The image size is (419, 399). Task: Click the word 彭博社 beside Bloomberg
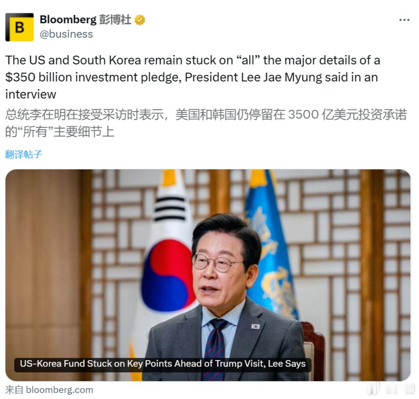coord(115,20)
